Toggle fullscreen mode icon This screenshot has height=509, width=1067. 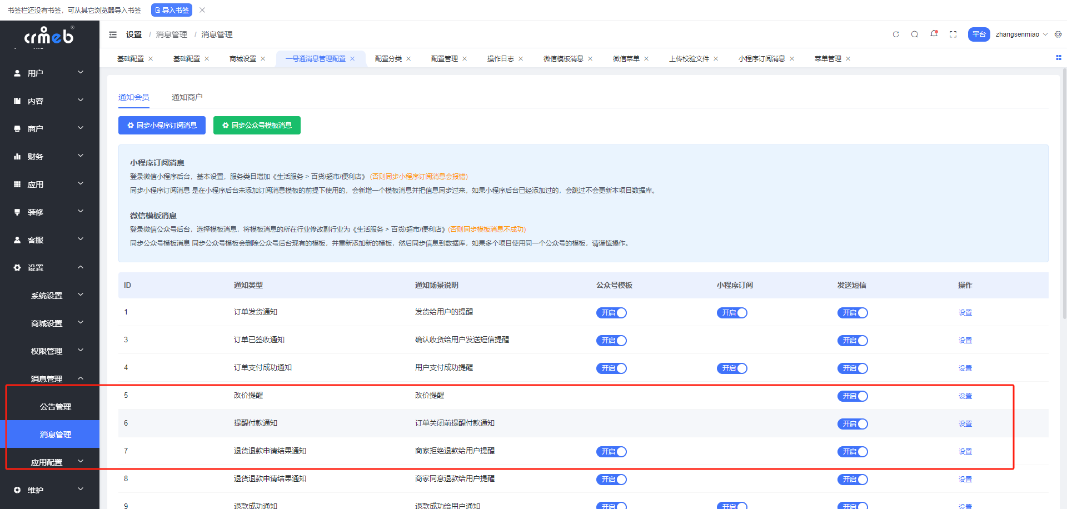click(953, 34)
